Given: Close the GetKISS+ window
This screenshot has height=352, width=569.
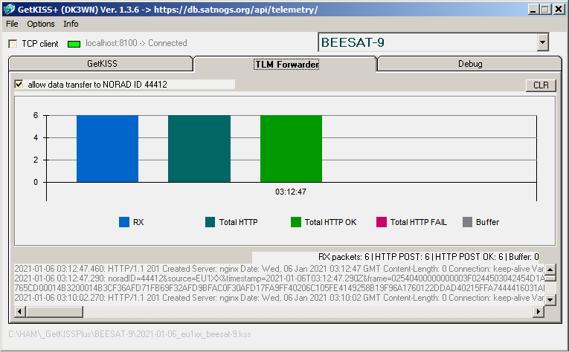Looking at the screenshot, I should coord(559,10).
